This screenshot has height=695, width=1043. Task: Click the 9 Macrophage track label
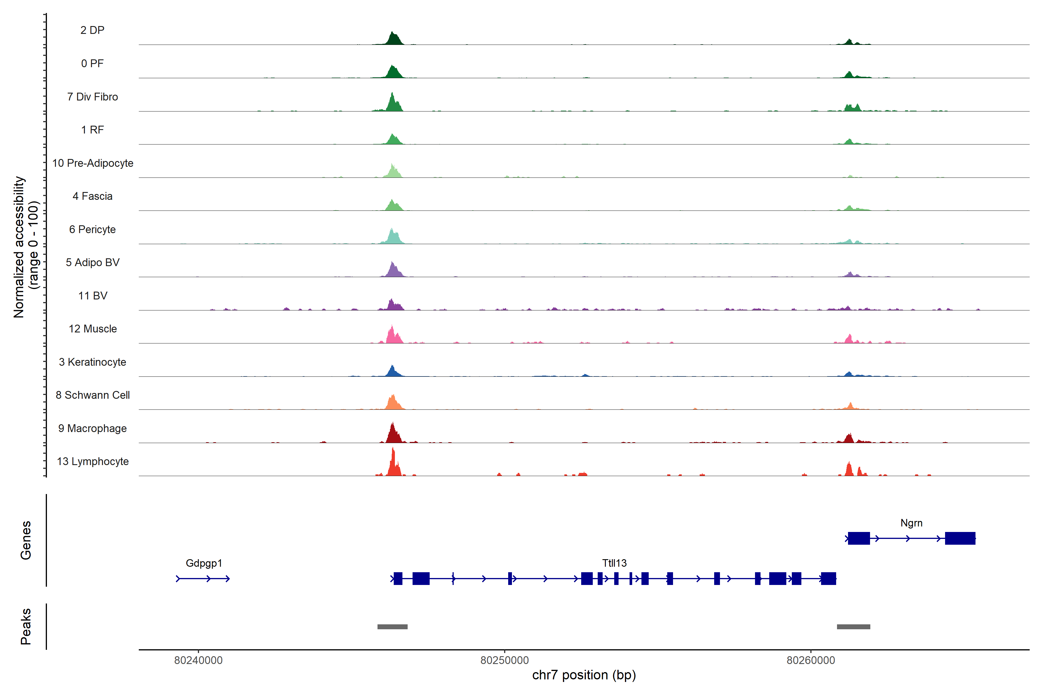[x=92, y=428]
